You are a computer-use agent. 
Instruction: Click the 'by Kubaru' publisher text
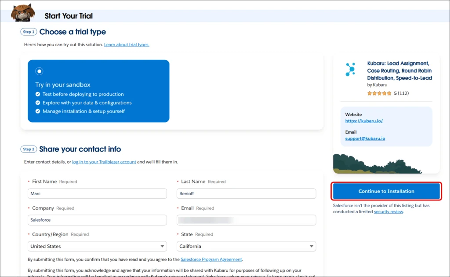point(377,85)
